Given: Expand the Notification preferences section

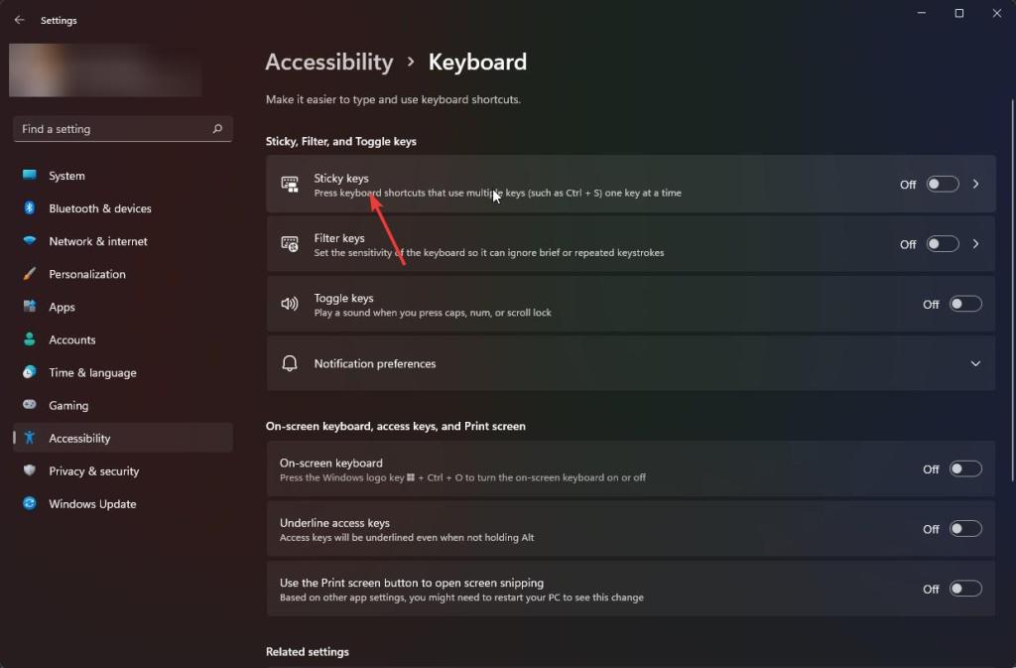Looking at the screenshot, I should pyautogui.click(x=975, y=363).
